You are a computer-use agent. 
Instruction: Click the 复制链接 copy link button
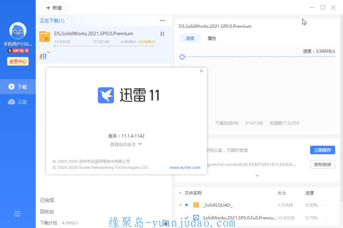(322, 164)
